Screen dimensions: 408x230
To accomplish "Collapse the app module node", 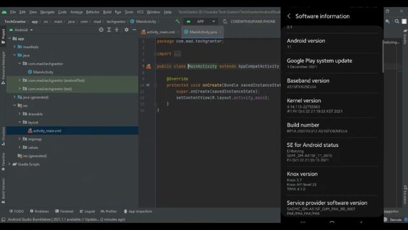I will pos(10,38).
